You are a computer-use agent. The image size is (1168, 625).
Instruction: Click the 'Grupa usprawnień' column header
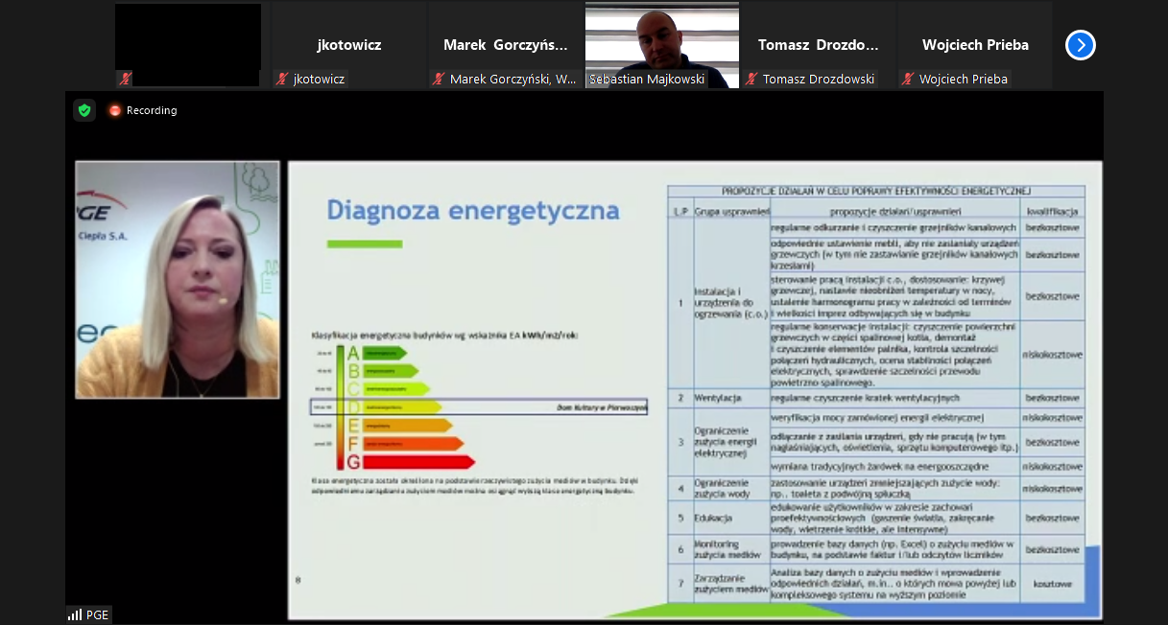pos(731,211)
